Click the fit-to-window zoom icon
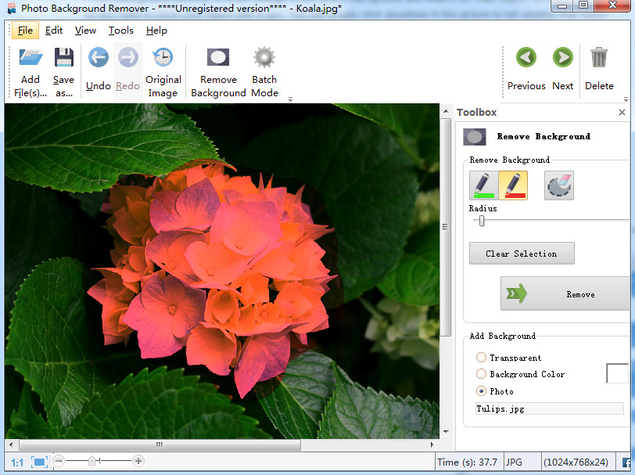 click(39, 462)
